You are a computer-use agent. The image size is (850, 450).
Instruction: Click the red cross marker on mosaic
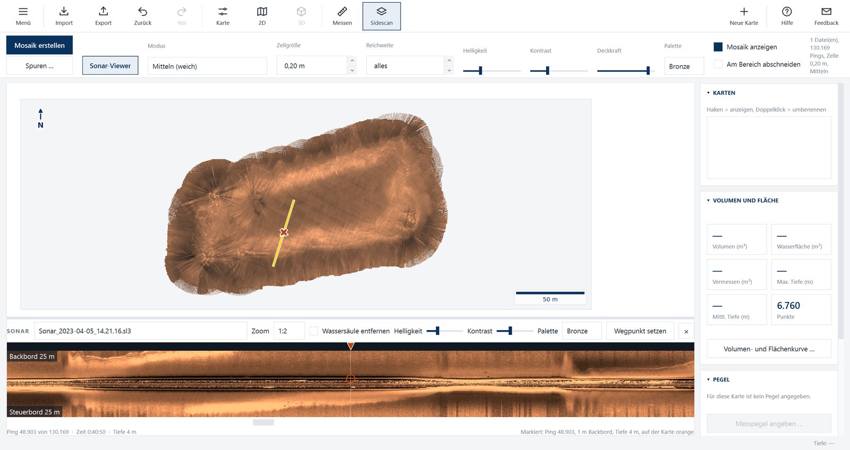pos(284,232)
